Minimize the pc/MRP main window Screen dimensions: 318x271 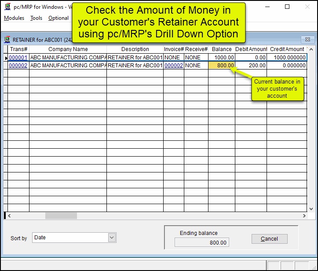tap(267, 7)
